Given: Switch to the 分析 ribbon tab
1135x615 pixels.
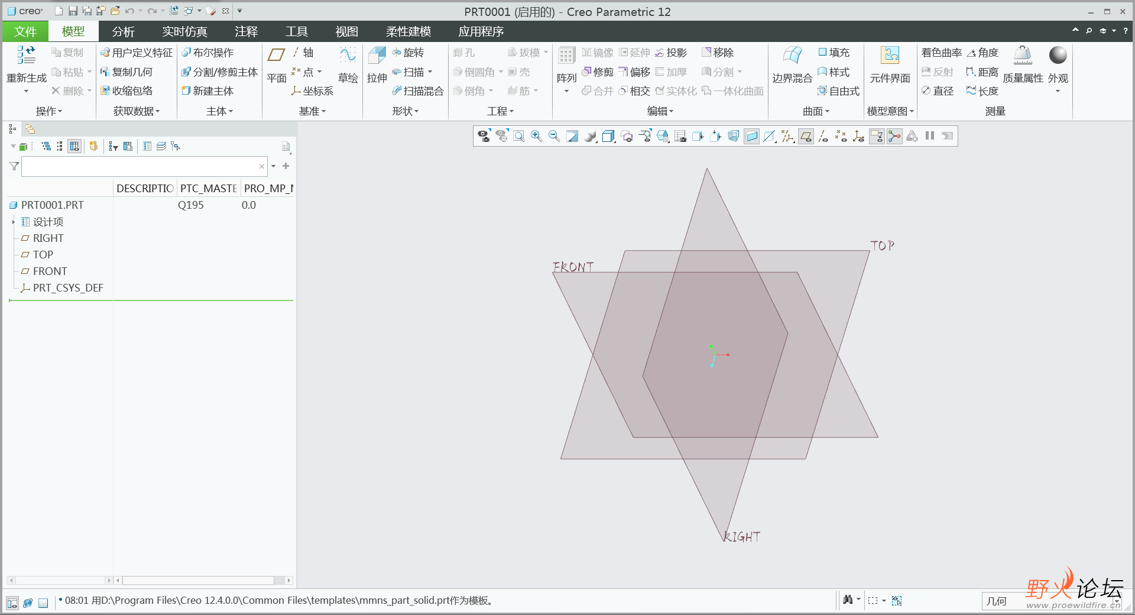Looking at the screenshot, I should [x=123, y=31].
